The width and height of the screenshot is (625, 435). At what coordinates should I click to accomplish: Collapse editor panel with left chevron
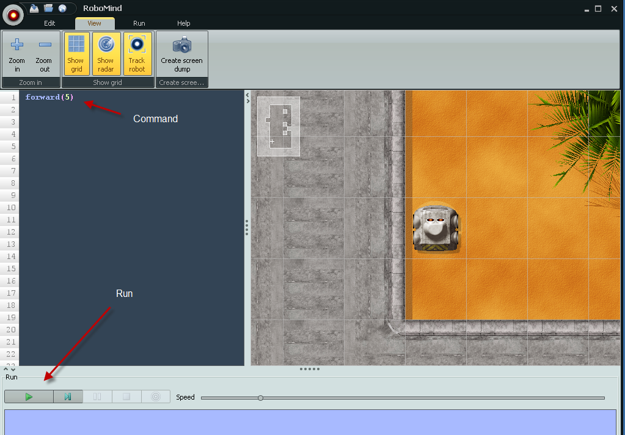(x=247, y=95)
